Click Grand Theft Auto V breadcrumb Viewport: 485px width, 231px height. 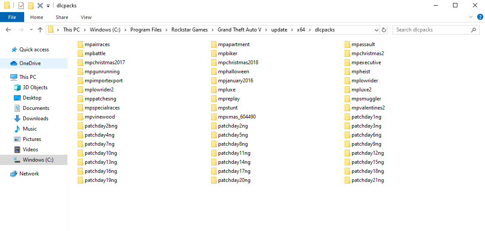click(240, 30)
